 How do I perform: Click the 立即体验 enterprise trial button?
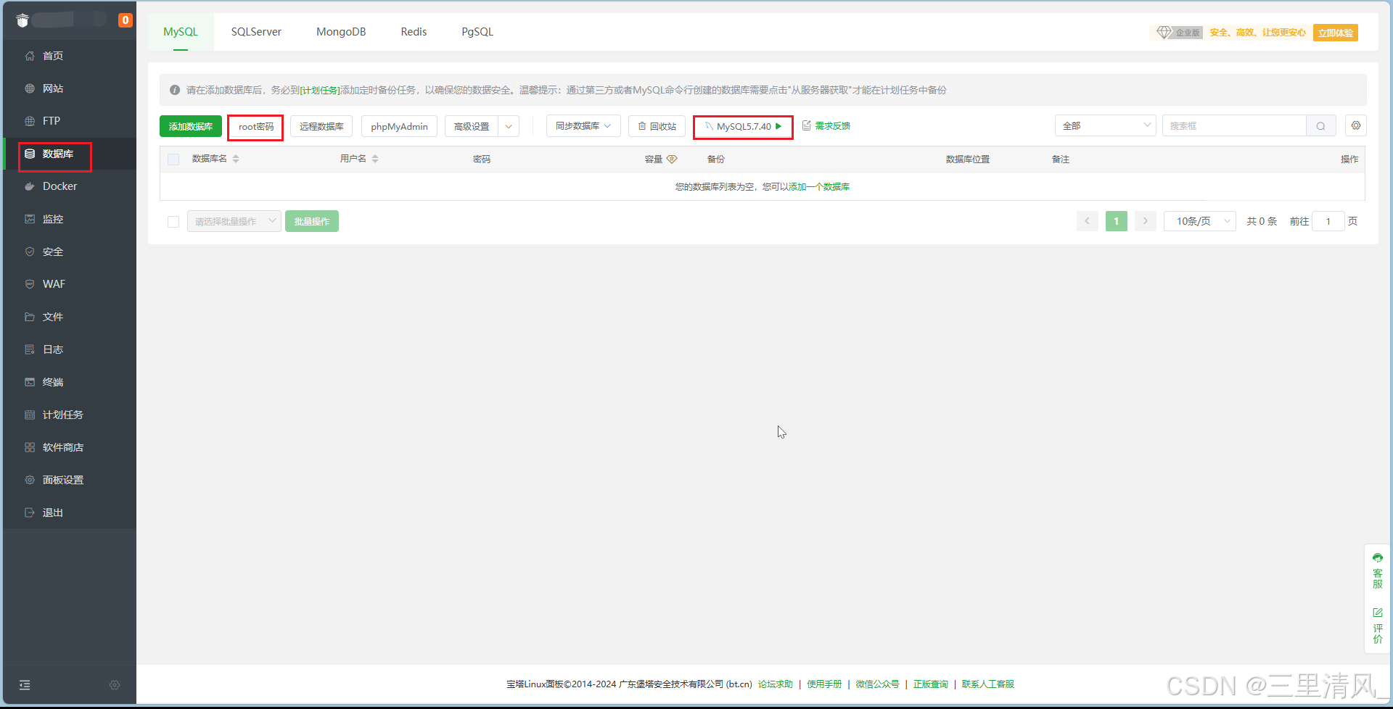pos(1335,33)
